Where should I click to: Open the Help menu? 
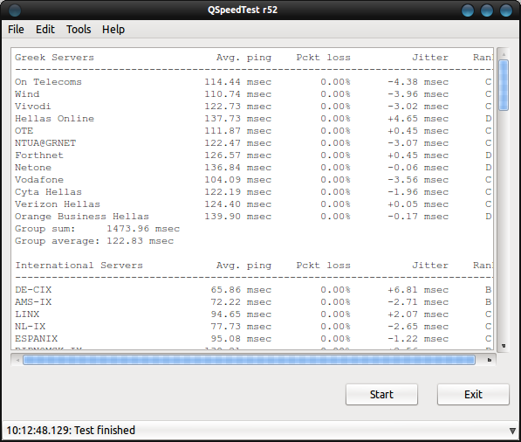click(113, 30)
